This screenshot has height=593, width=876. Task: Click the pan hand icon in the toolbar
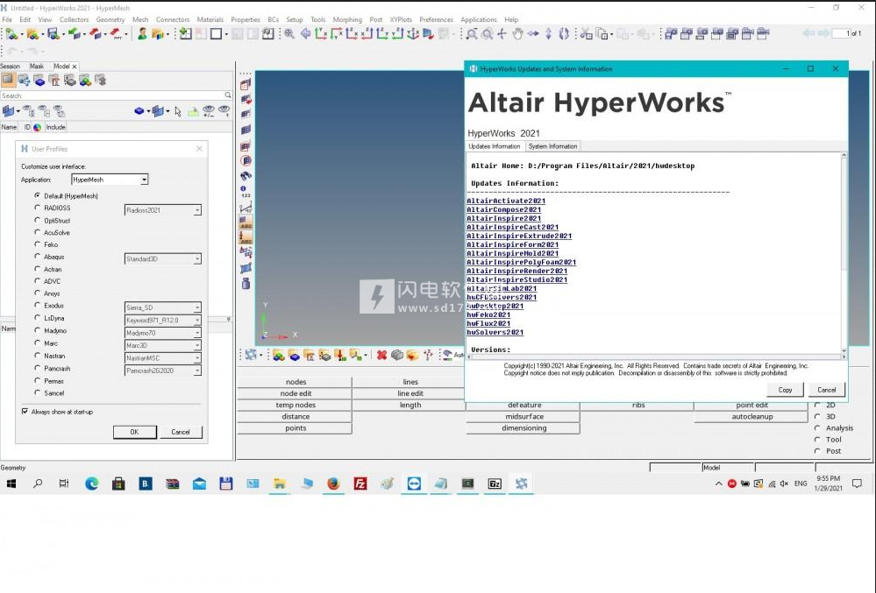pos(517,34)
